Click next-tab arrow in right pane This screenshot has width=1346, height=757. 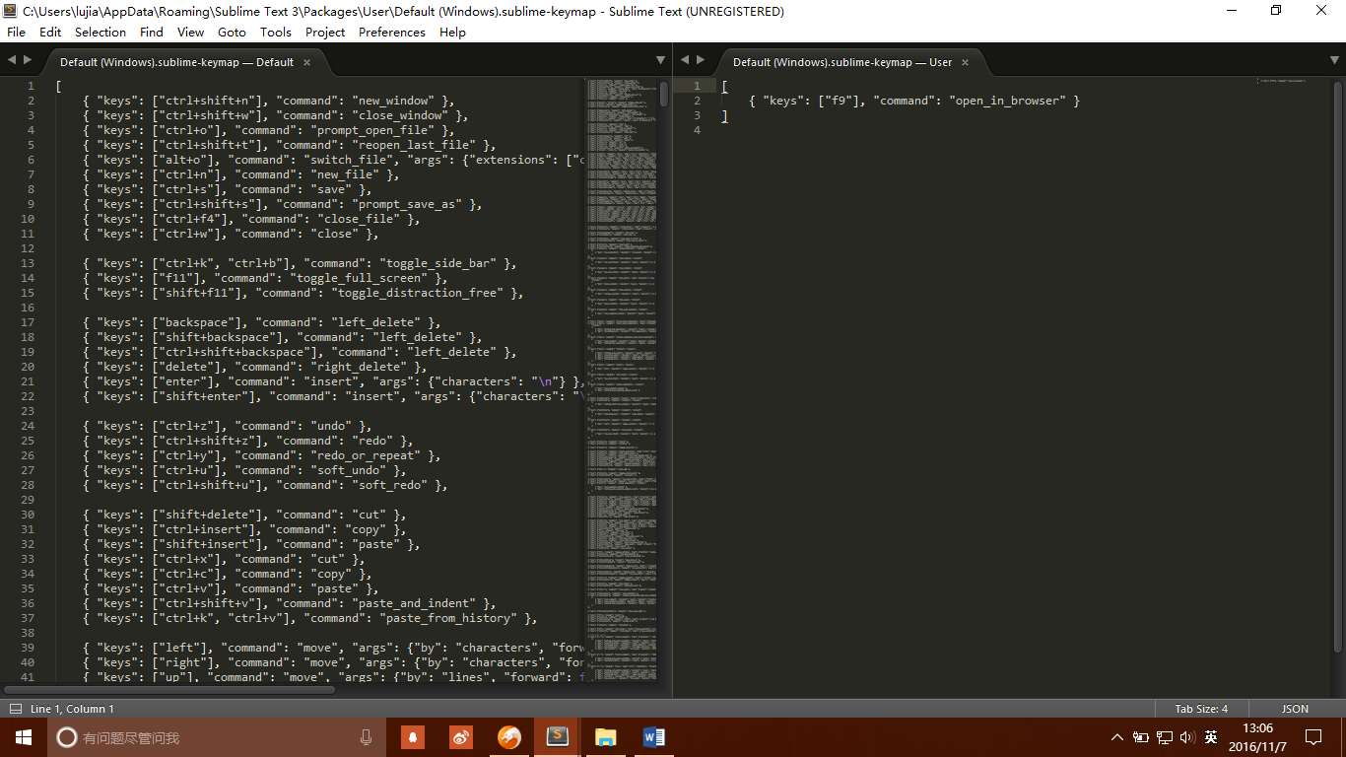(x=701, y=61)
